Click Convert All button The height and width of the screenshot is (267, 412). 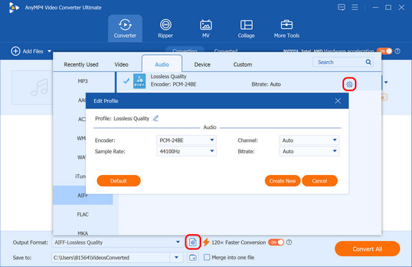click(367, 248)
